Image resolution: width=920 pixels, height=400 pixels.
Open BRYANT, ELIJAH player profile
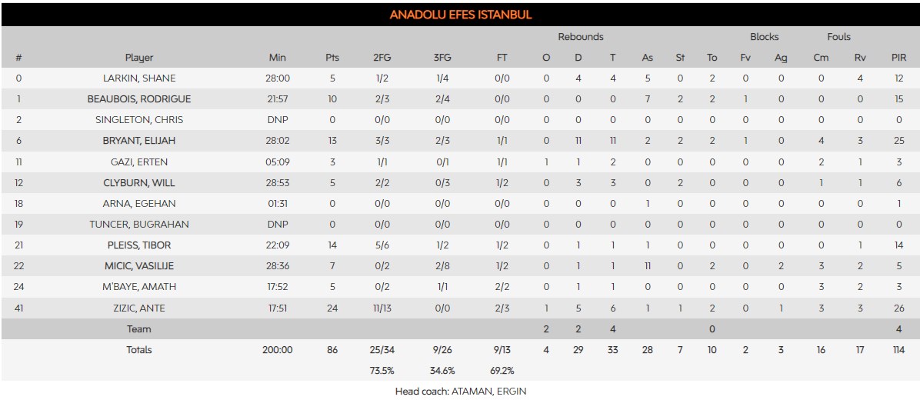139,141
